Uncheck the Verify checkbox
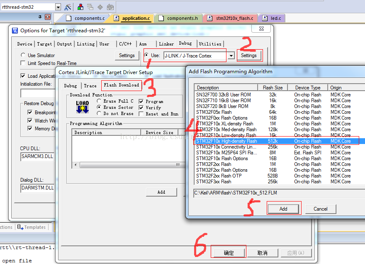 (x=140, y=107)
